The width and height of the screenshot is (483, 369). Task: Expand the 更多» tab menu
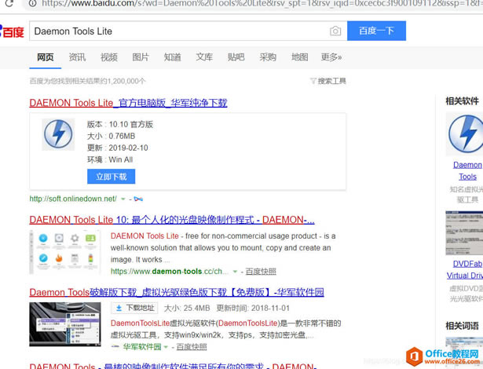(331, 57)
